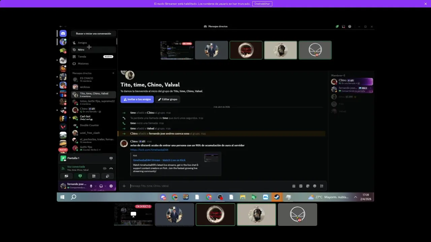Open the letter F server icon

(63, 118)
